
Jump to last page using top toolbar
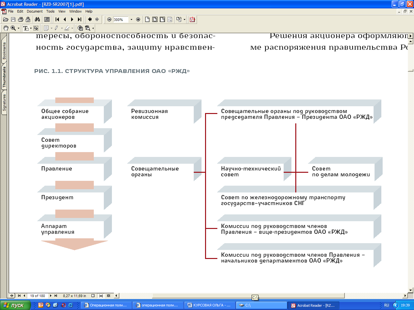click(x=80, y=20)
